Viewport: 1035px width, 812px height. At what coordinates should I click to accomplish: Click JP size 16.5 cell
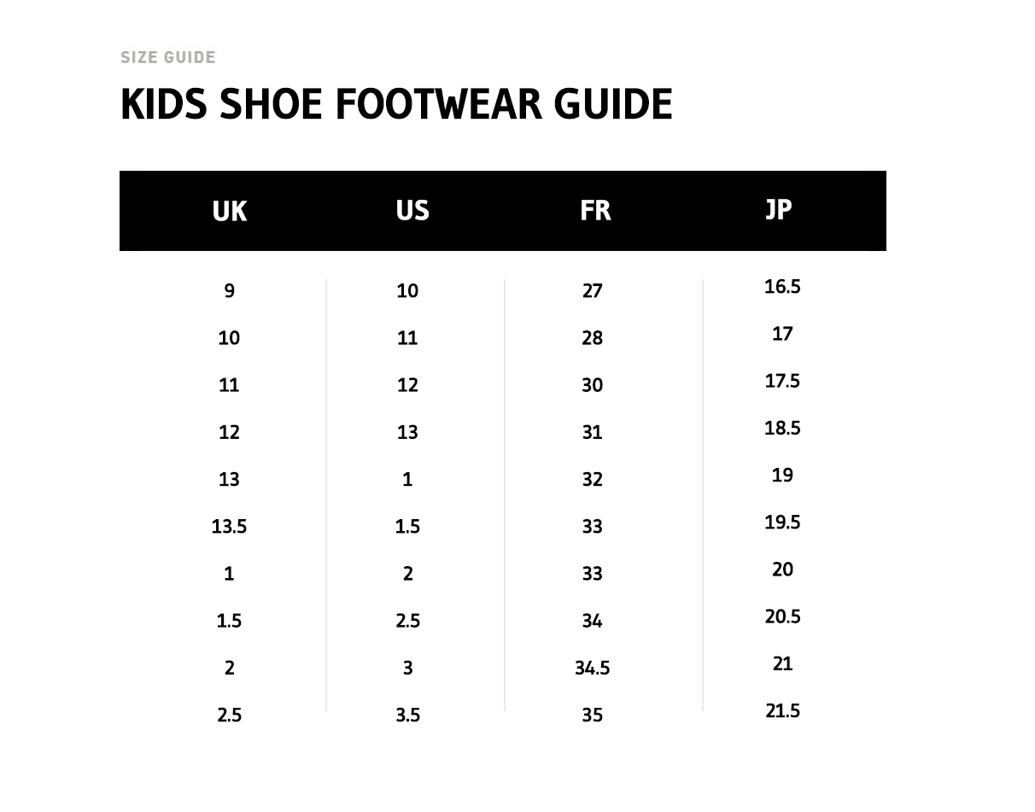(782, 287)
